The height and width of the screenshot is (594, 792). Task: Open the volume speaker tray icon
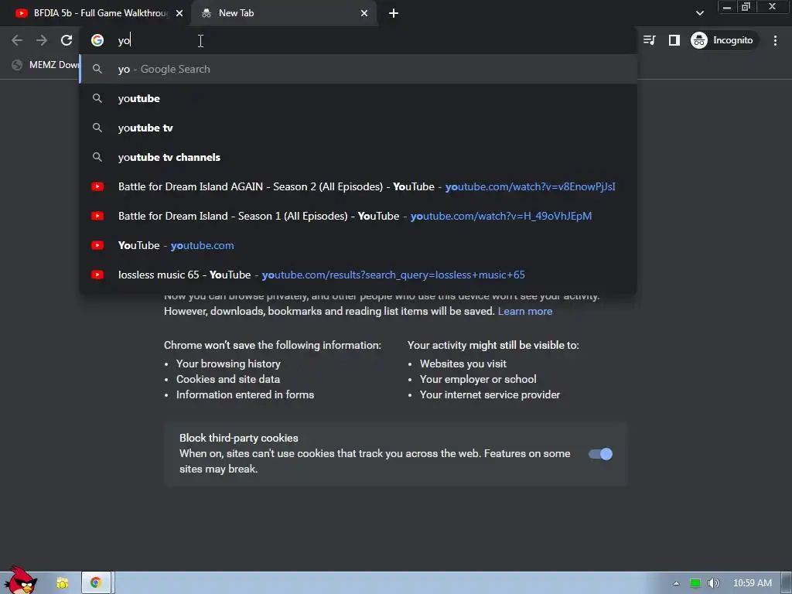pyautogui.click(x=713, y=583)
